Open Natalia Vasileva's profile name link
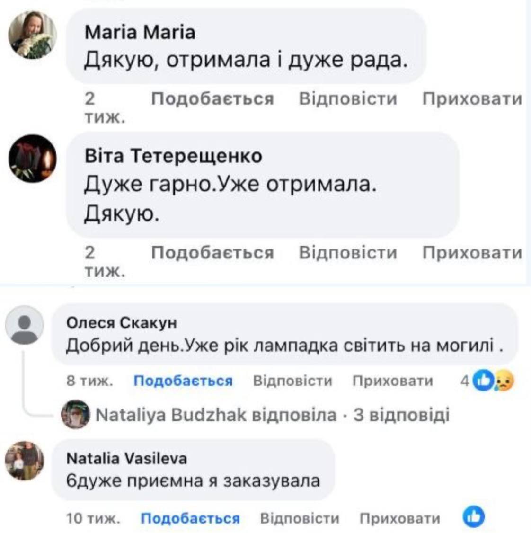531x533 pixels. click(x=127, y=458)
